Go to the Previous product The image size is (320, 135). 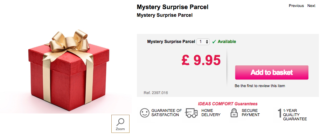pos(296,6)
